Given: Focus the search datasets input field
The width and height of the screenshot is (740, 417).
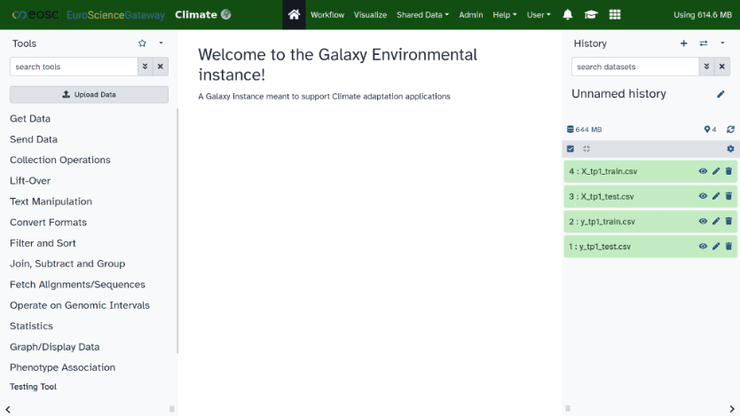Looking at the screenshot, I should (635, 67).
